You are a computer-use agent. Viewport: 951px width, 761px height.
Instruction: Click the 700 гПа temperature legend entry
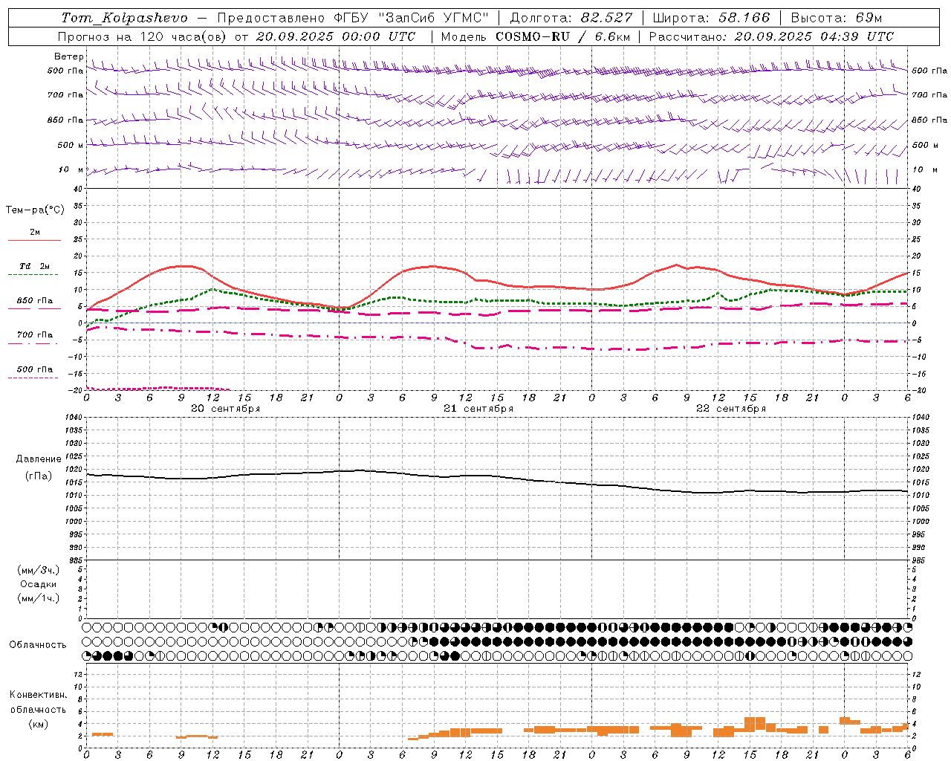[x=35, y=334]
